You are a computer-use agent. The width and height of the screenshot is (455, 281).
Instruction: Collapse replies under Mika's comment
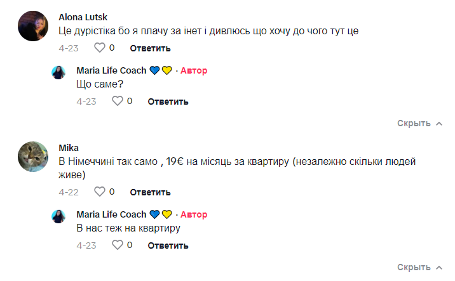tap(419, 267)
